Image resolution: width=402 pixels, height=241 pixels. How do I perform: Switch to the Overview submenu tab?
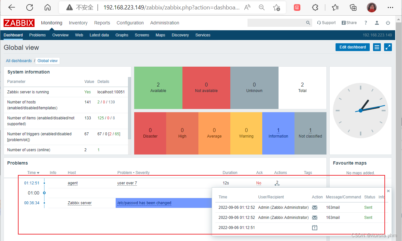(60, 35)
